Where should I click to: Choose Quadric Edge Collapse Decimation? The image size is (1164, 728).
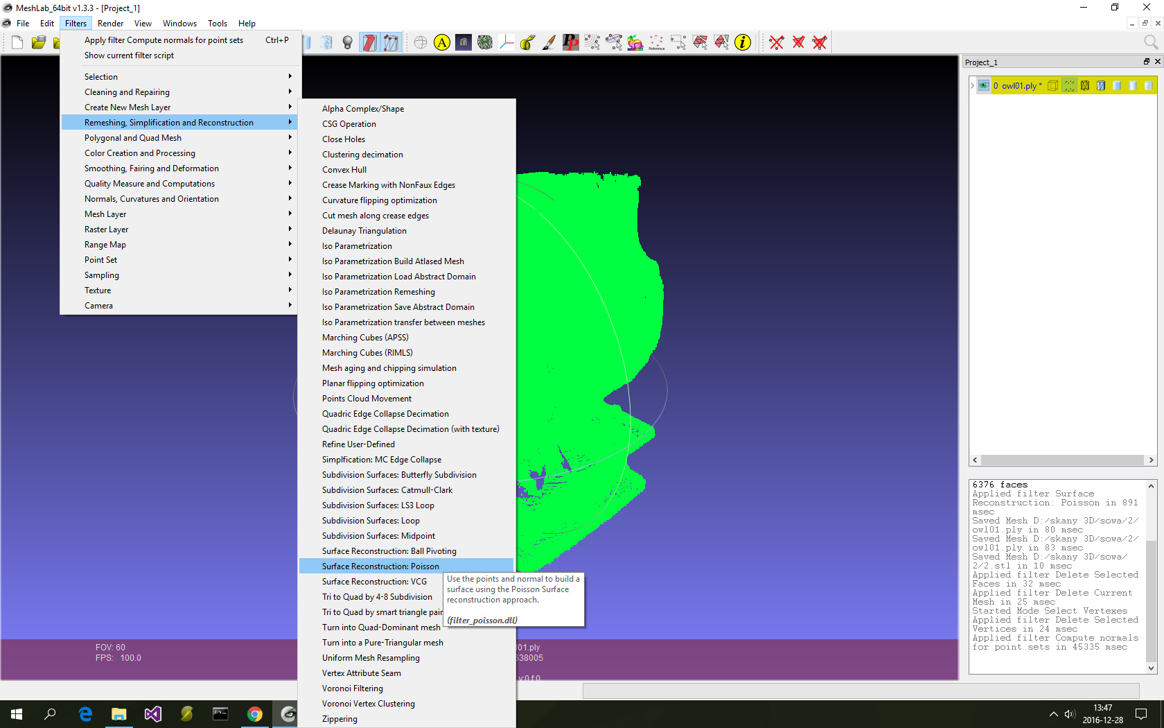tap(407, 414)
